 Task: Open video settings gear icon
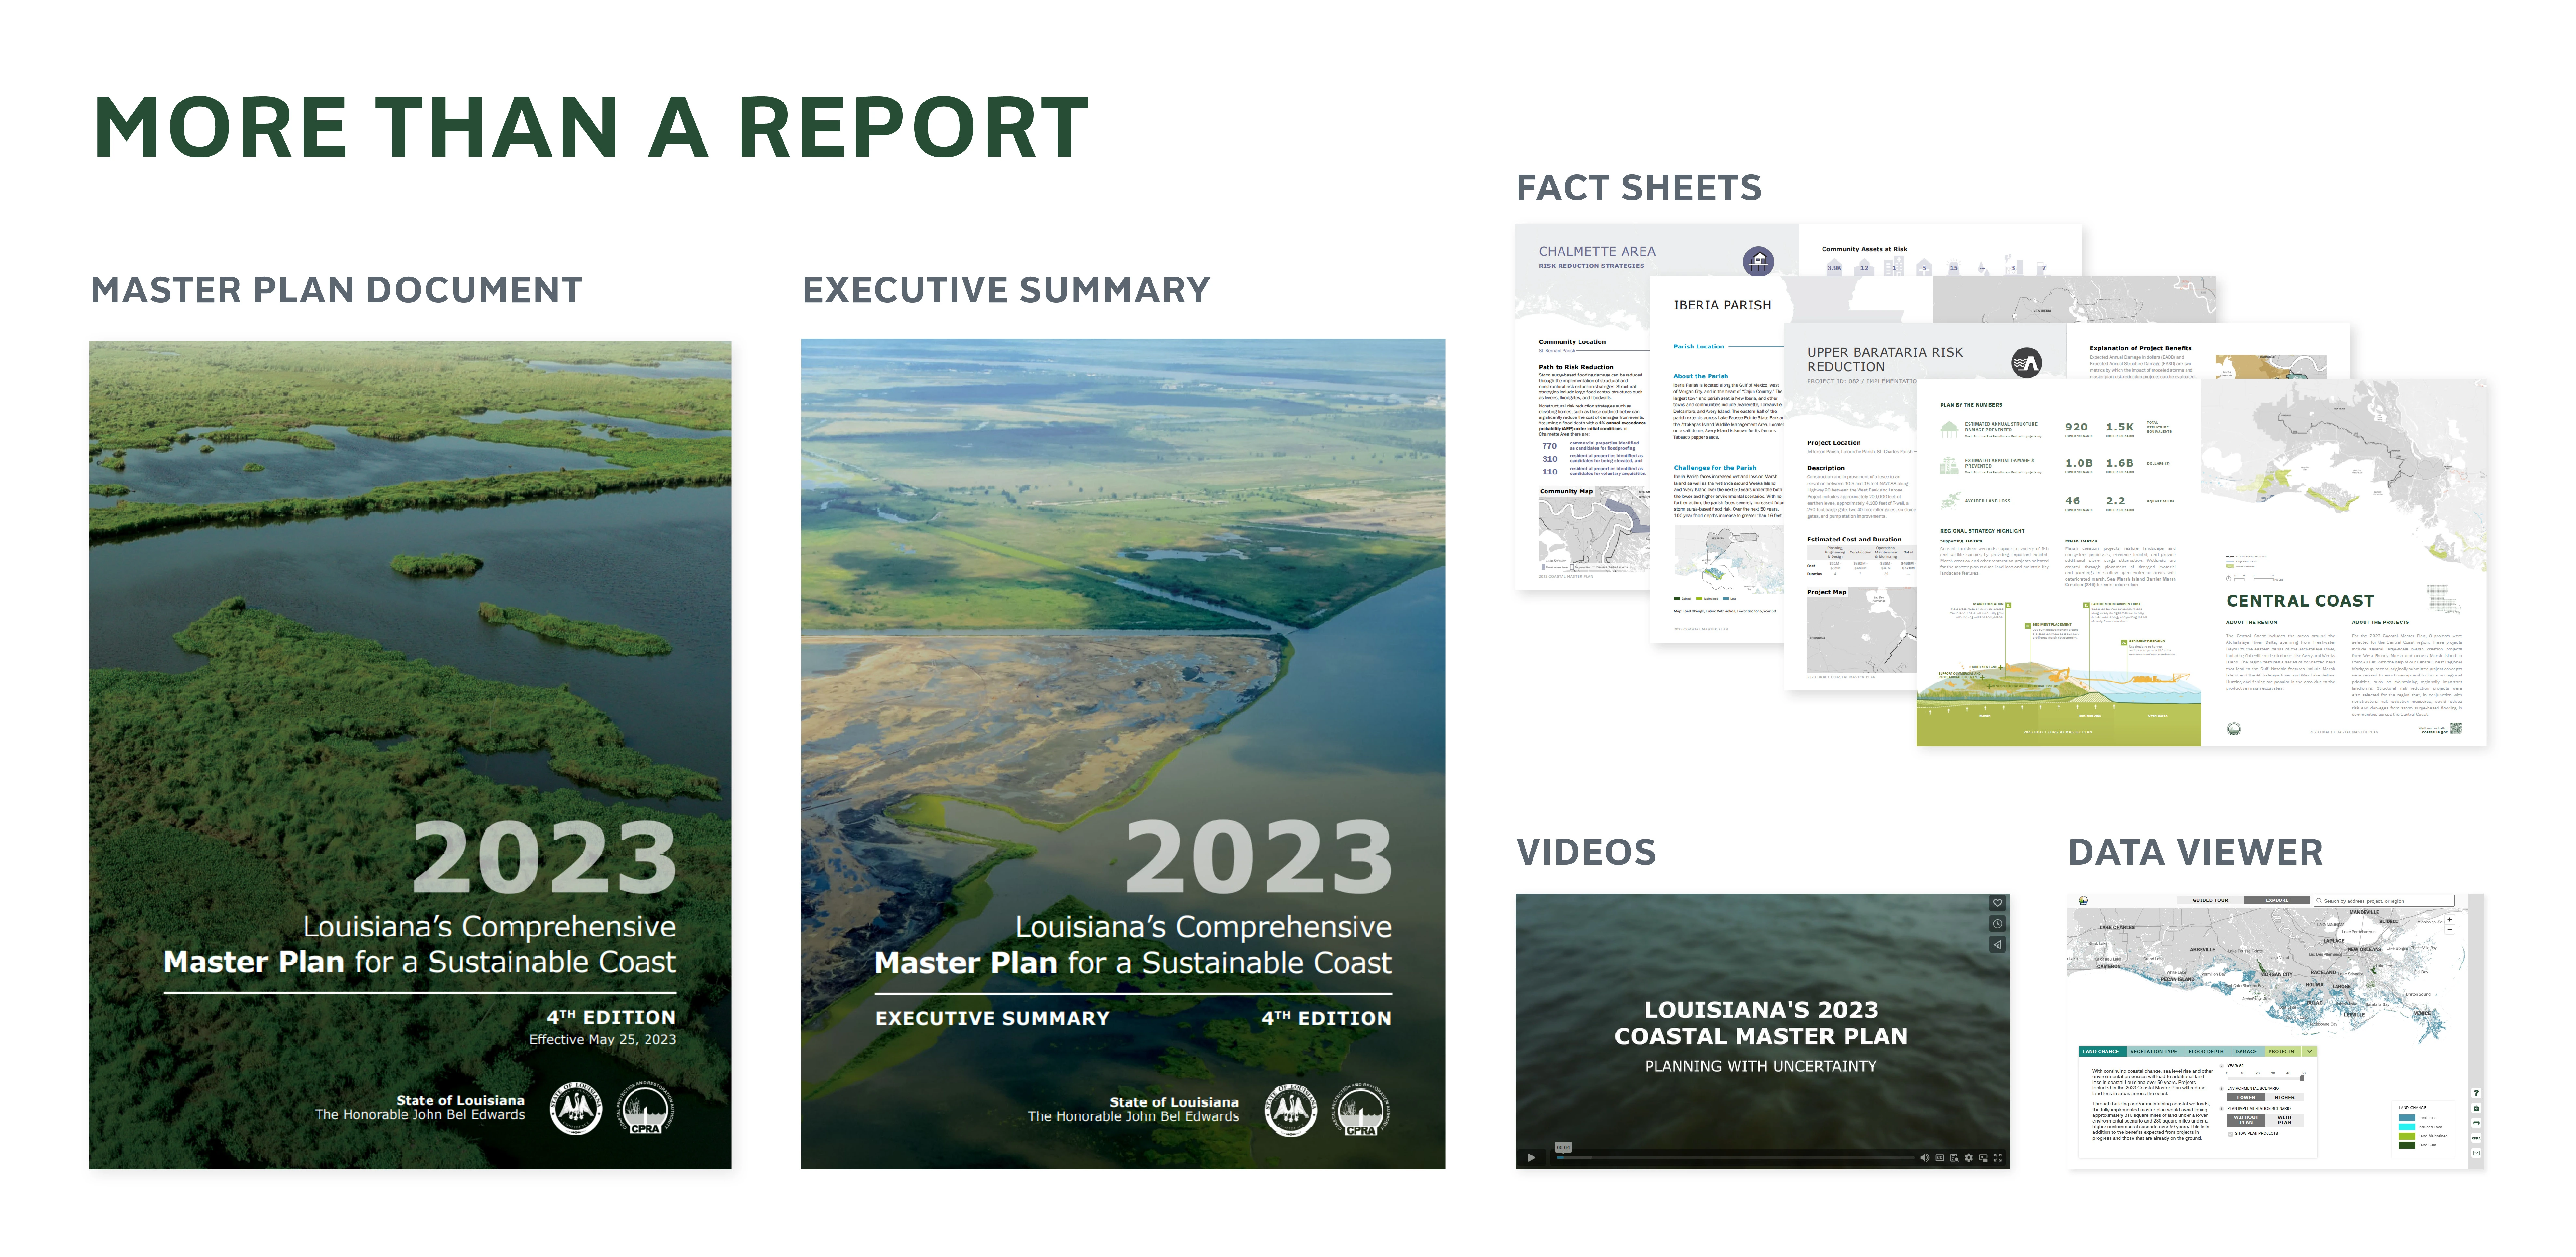tap(1969, 1158)
